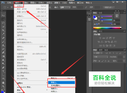The width and height of the screenshot is (127, 93).
Task: Click the B channel slider handle
Action: 112,24
